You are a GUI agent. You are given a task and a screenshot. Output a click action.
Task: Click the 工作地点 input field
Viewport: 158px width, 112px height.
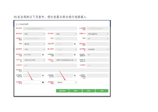pyautogui.click(x=50, y=65)
